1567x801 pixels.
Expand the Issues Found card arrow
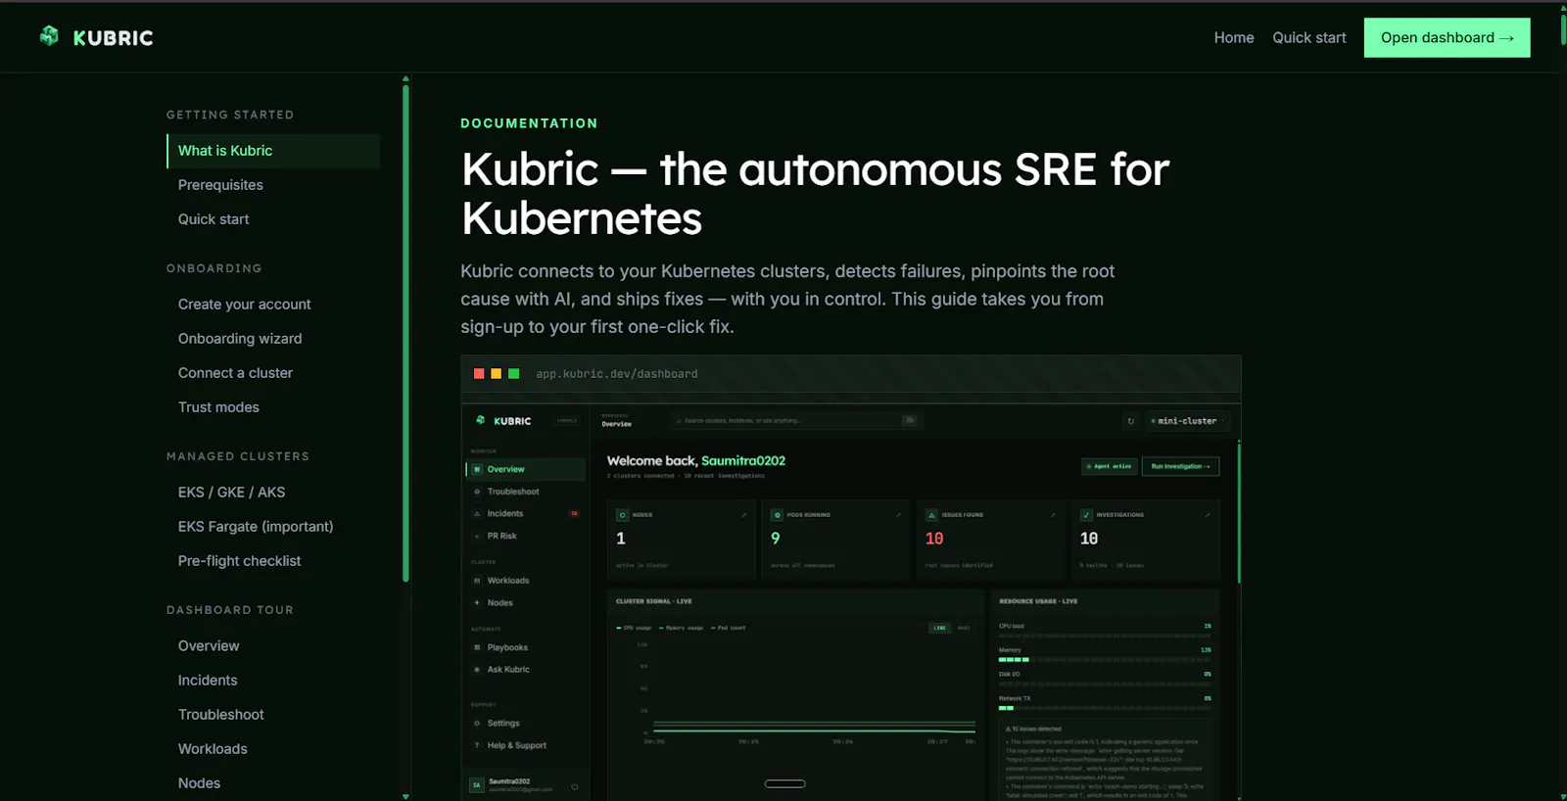(1053, 515)
